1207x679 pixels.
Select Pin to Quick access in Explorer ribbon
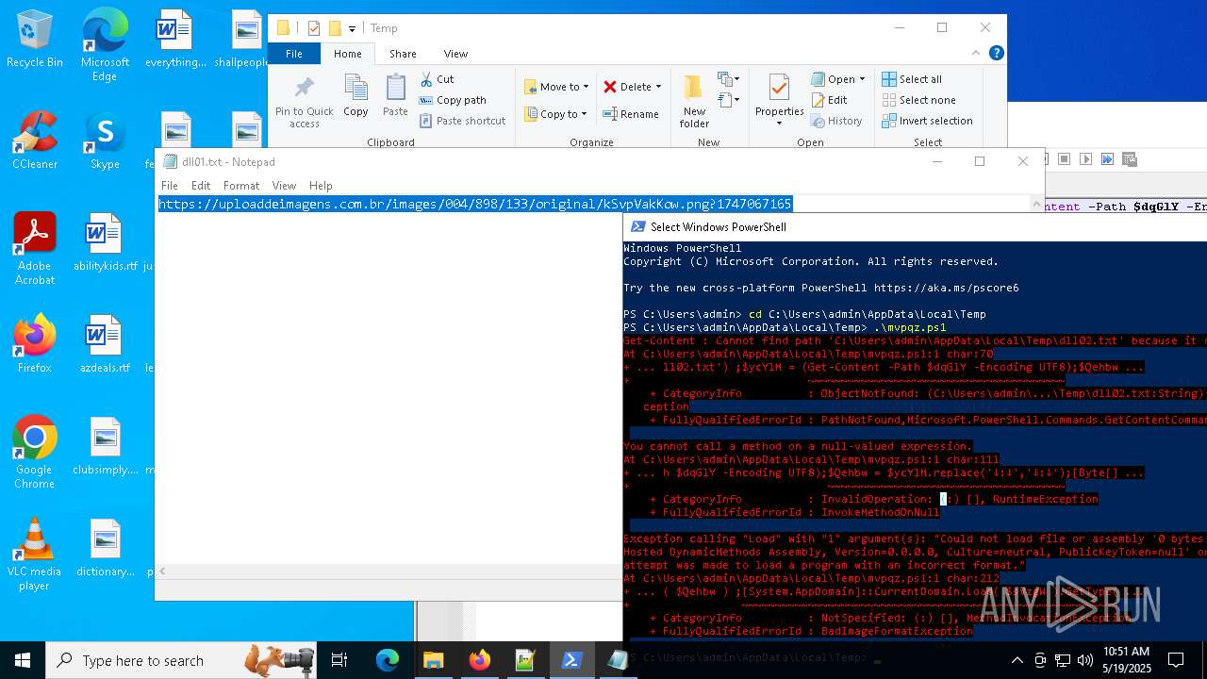[x=304, y=102]
